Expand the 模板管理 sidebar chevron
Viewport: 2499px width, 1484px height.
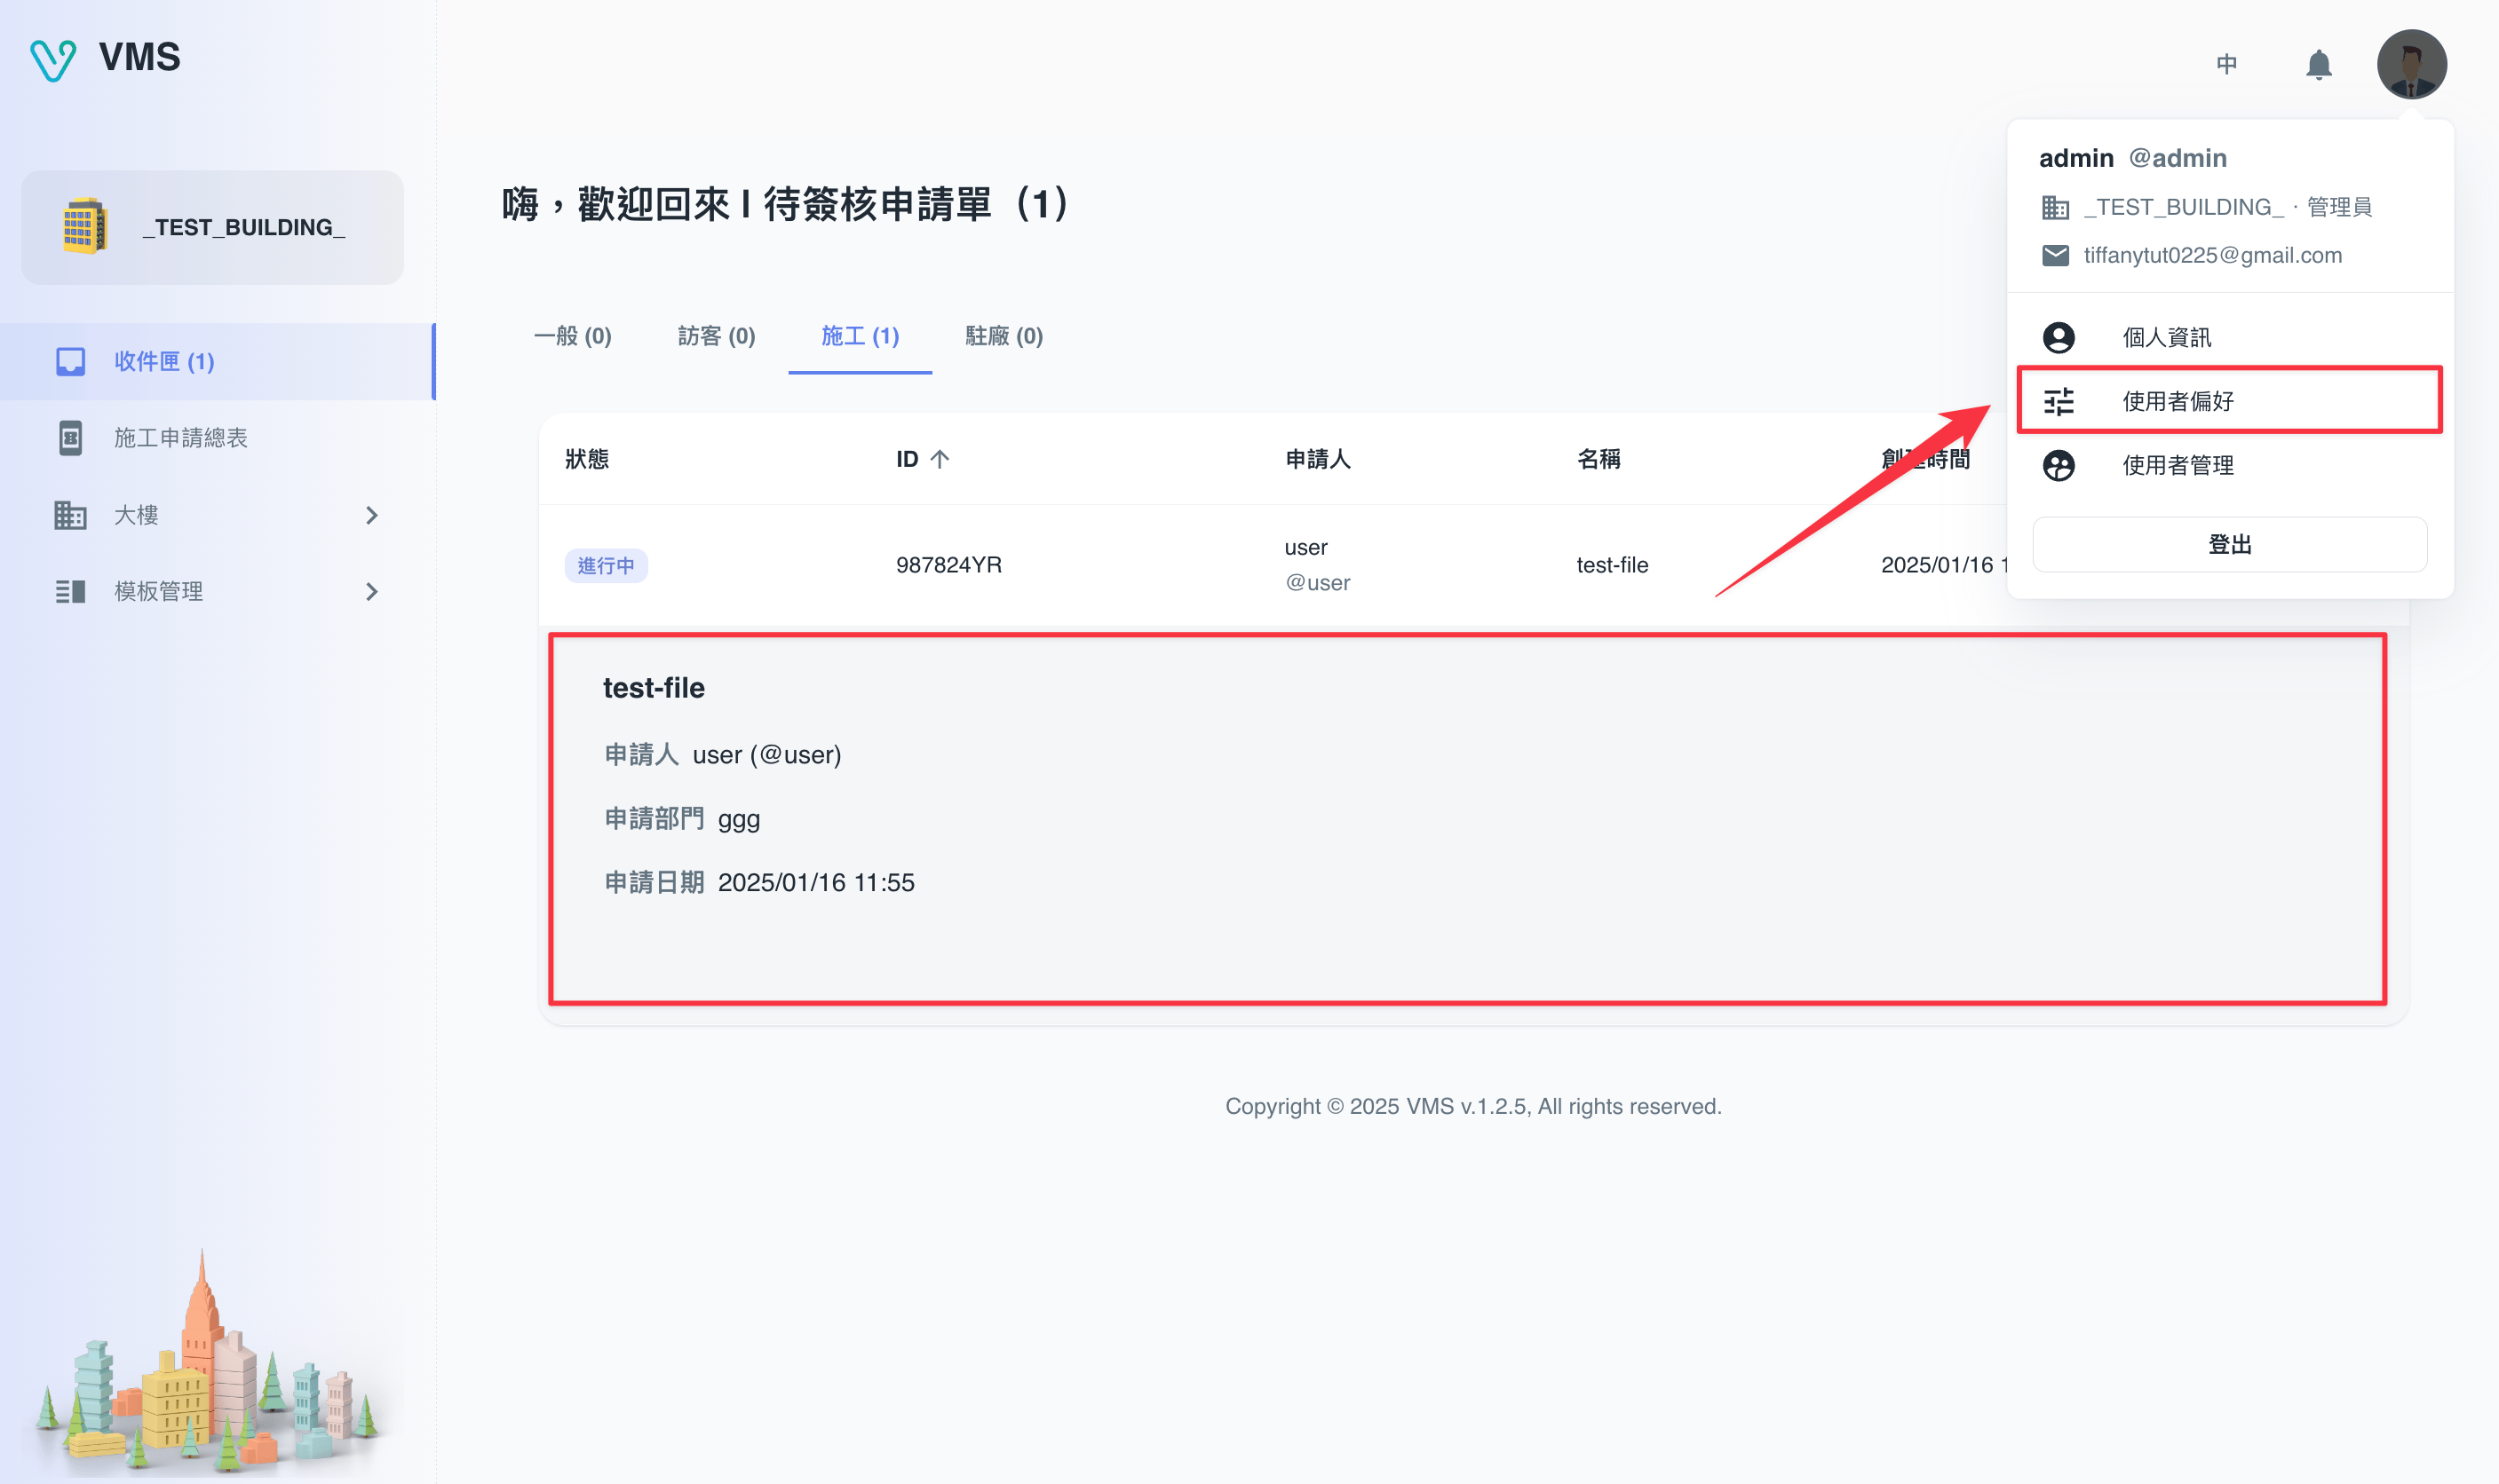coord(371,592)
